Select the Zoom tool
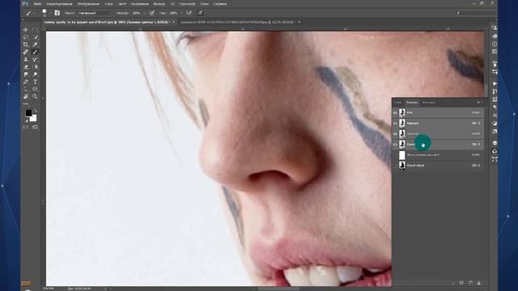 35,97
